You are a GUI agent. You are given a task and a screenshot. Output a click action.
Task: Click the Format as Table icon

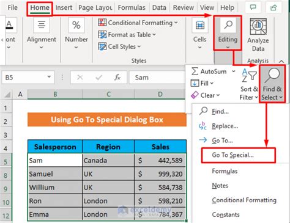tap(102, 34)
